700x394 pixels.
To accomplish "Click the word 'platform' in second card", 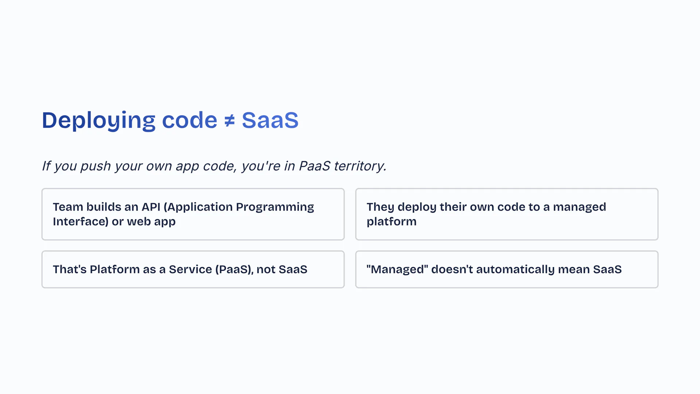I will pos(391,221).
